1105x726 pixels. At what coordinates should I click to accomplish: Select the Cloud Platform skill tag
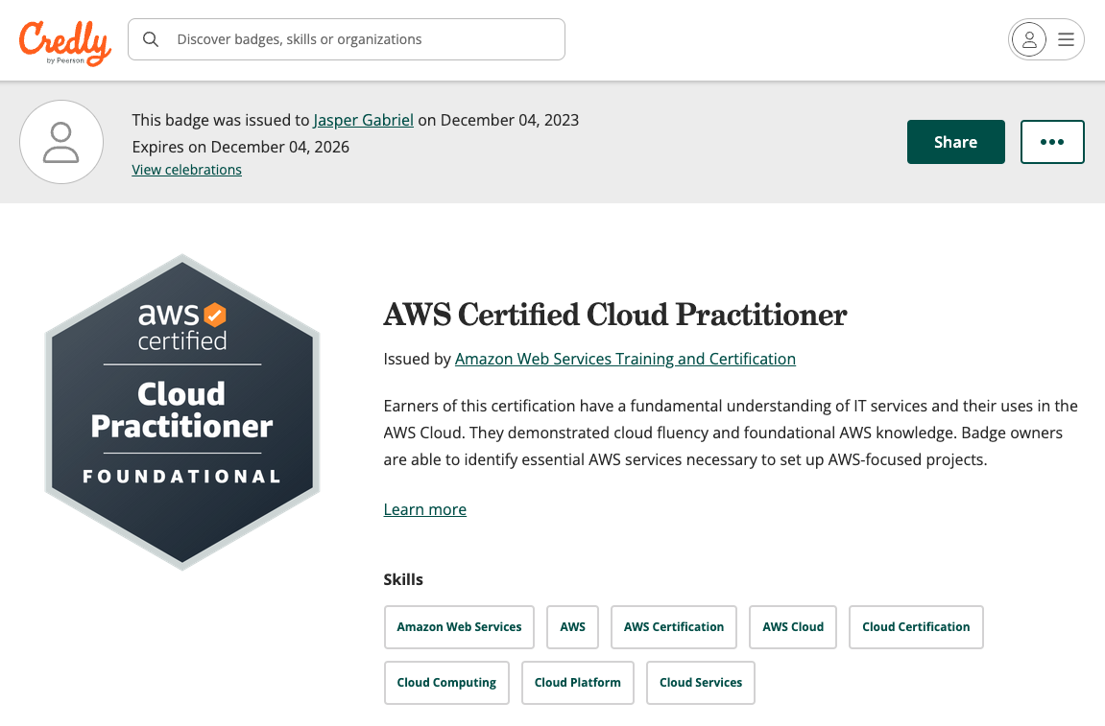point(577,682)
